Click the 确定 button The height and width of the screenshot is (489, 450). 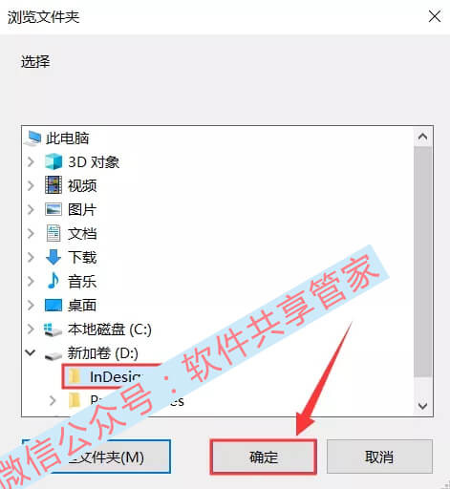click(x=263, y=457)
